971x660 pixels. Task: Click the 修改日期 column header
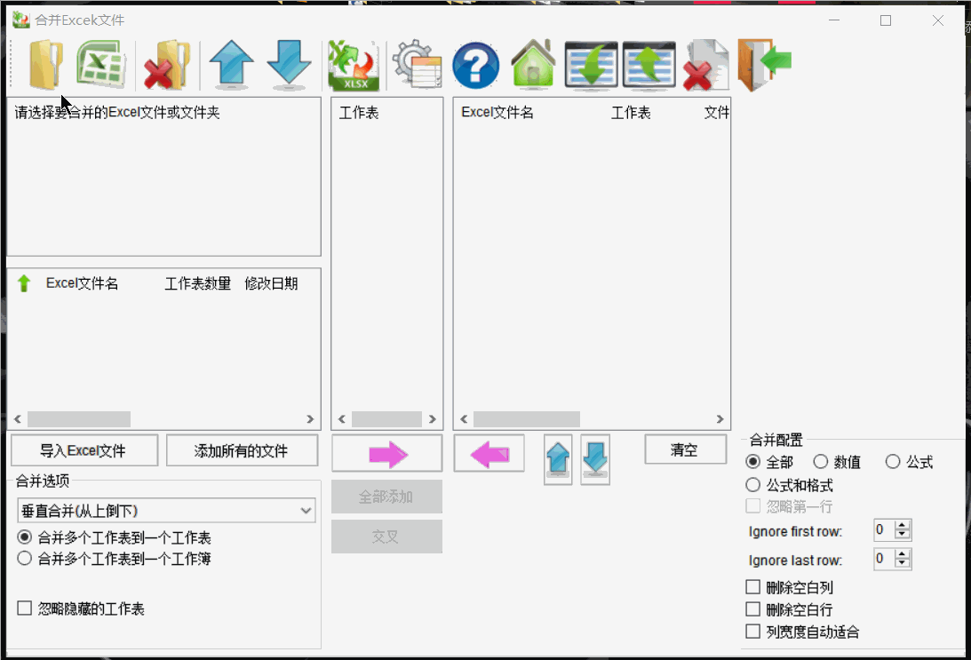[271, 283]
